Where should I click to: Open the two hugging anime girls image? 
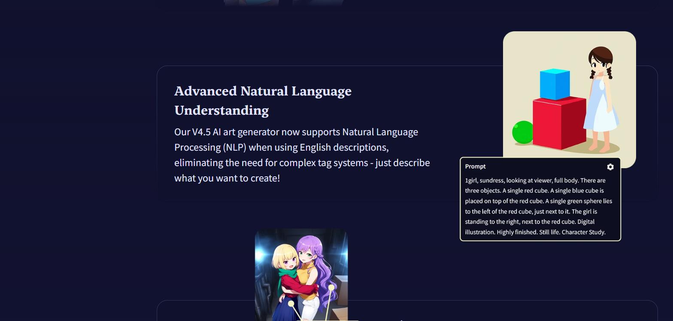[301, 275]
